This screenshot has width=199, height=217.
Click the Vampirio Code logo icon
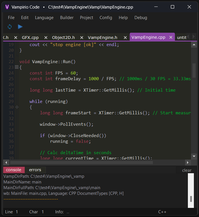point(7,7)
